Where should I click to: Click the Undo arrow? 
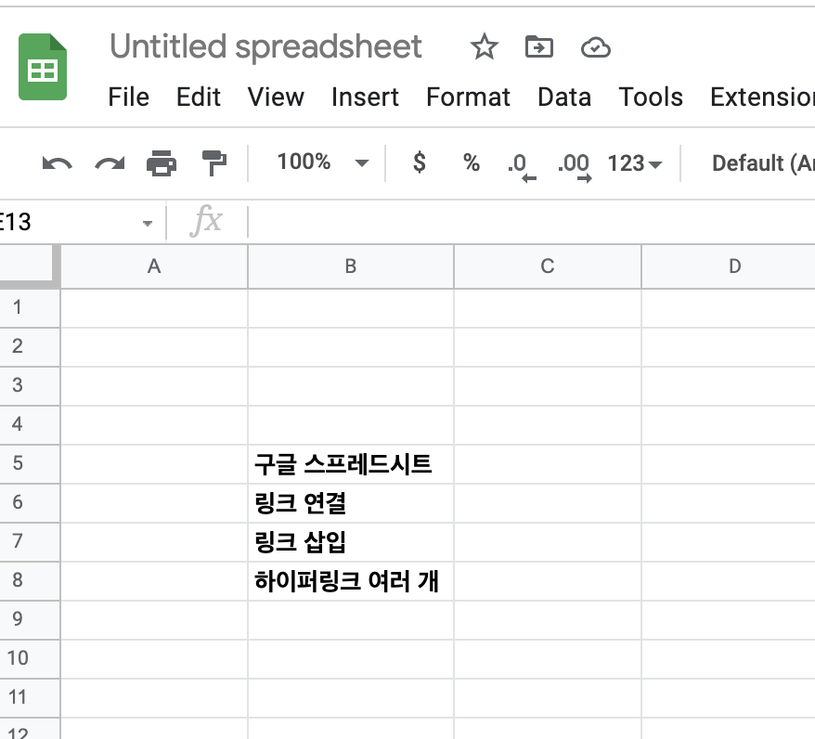(x=58, y=163)
